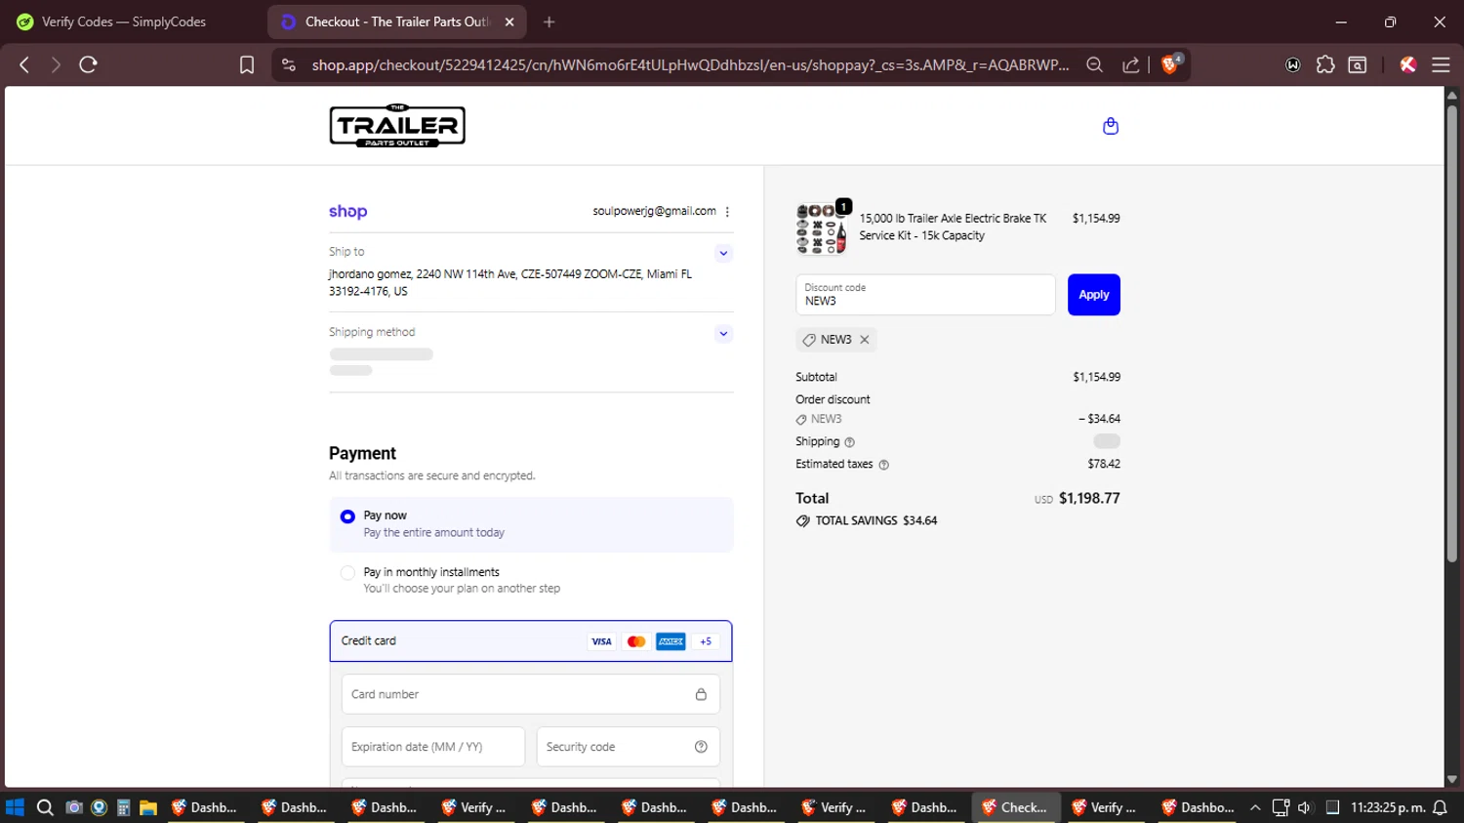Screen dimensions: 1464x823
Task: Choose Pay in monthly installments
Action: 347,573
